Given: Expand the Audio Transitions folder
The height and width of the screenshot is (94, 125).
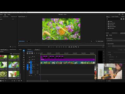Looking at the screenshot, I should (x=107, y=27).
